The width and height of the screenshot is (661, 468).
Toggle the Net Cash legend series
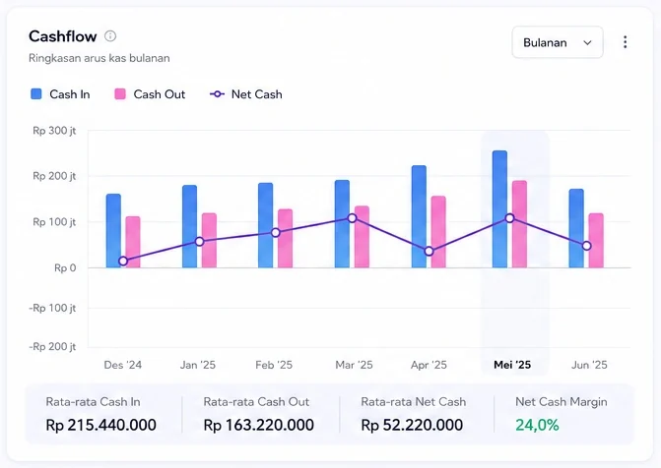(x=246, y=94)
